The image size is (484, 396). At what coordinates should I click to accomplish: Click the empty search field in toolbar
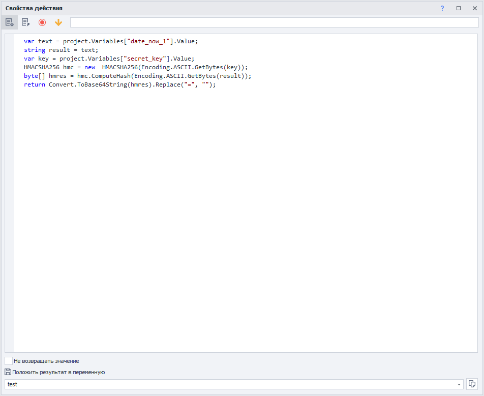274,22
